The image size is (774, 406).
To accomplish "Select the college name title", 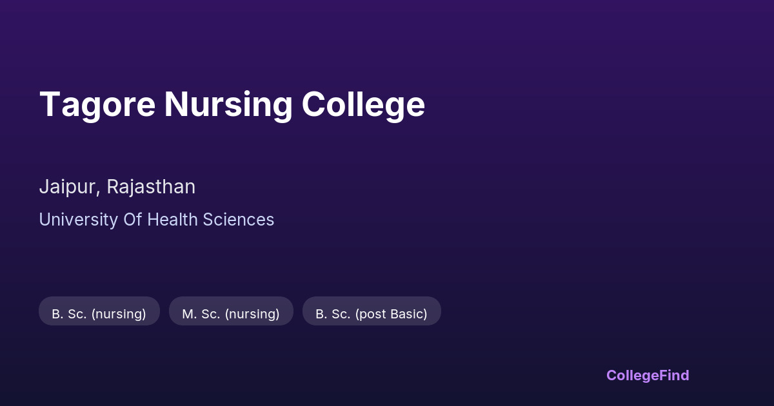I will pos(232,104).
